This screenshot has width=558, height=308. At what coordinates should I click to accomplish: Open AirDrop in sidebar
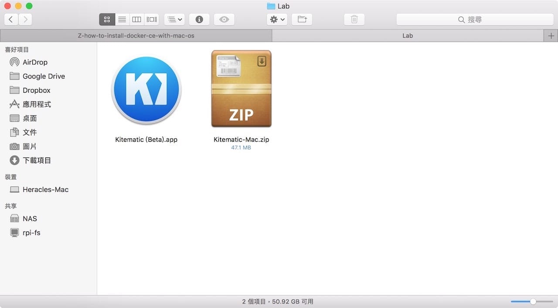click(x=35, y=62)
